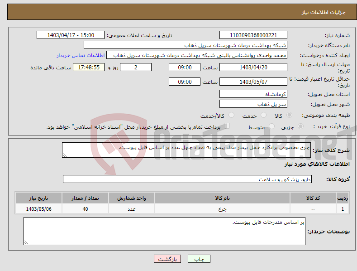This screenshot has width=357, height=271.
Task: Click the general need description textarea
Action: [186, 150]
